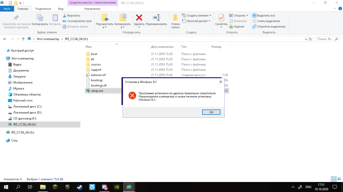Click Вставить ярлык in the ribbon
Viewport: 343px width, 192px height.
[75, 26]
